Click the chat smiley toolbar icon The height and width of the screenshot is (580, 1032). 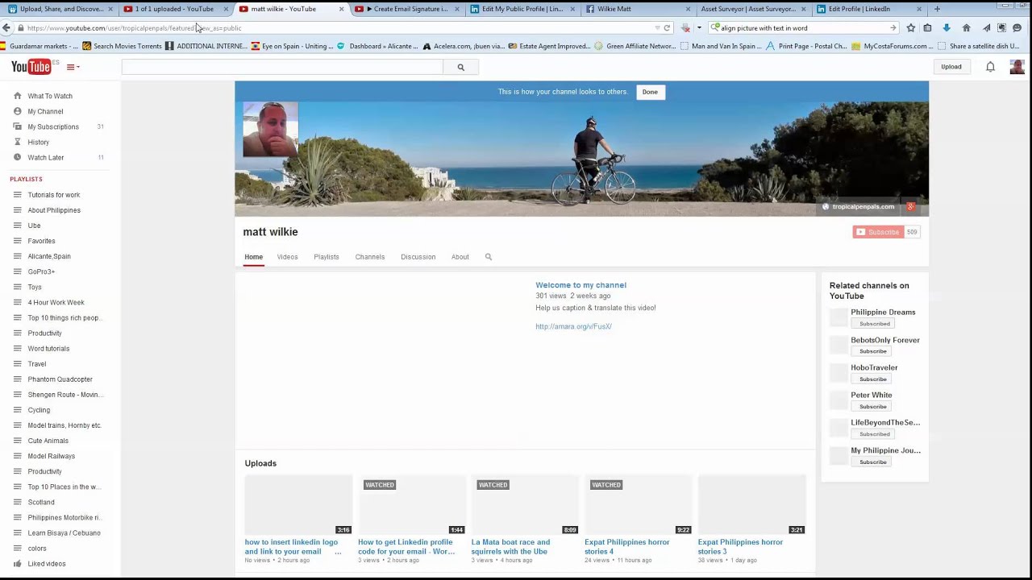pos(1017,28)
